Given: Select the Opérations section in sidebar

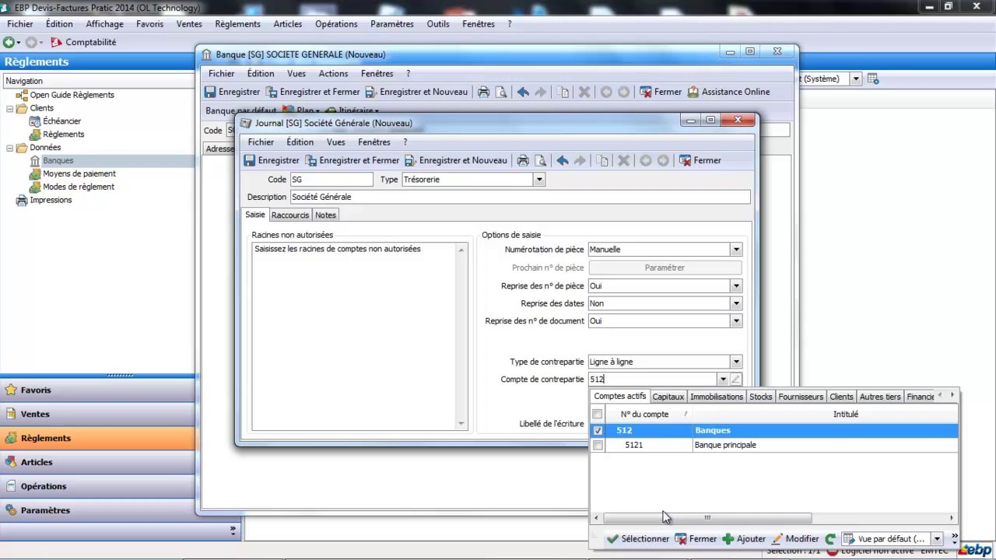Looking at the screenshot, I should 97,486.
